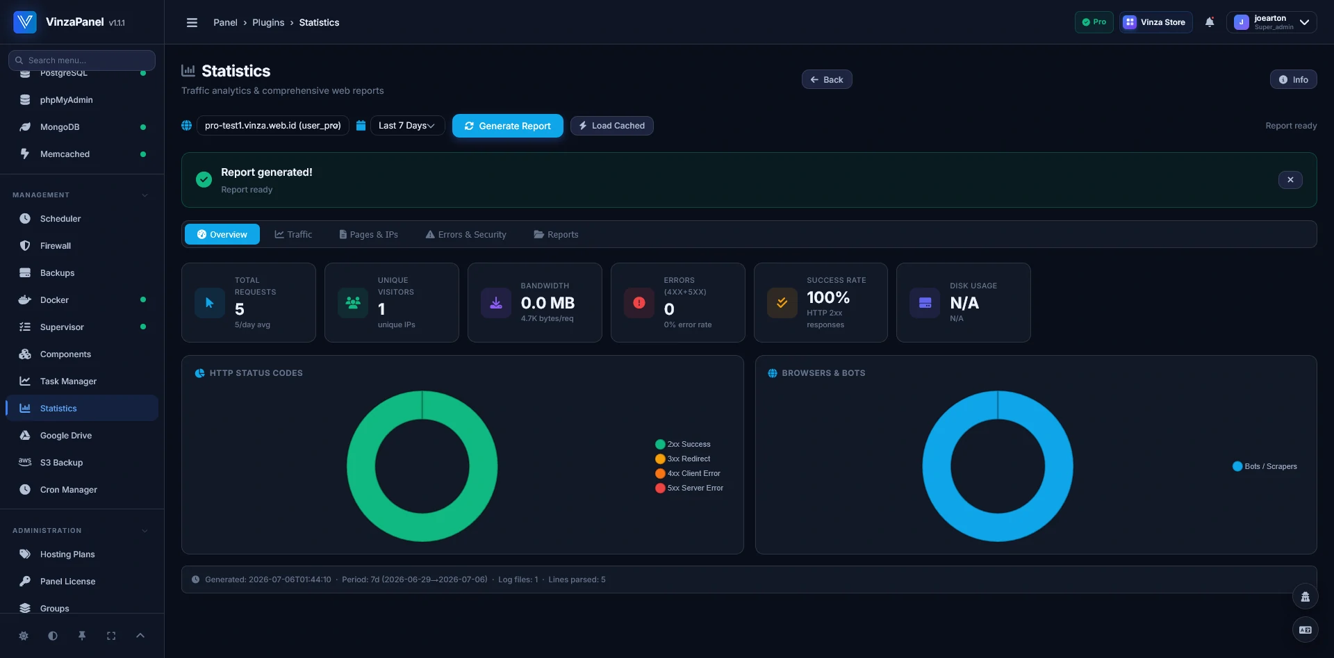
Task: Open Docker plugin in sidebar
Action: click(x=82, y=300)
